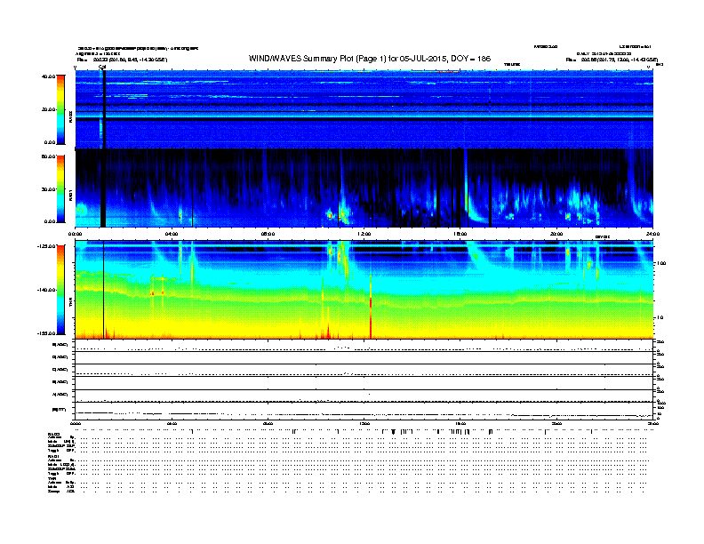The width and height of the screenshot is (704, 544).
Task: Click the top RAD2 color scale bar
Action: 60,109
